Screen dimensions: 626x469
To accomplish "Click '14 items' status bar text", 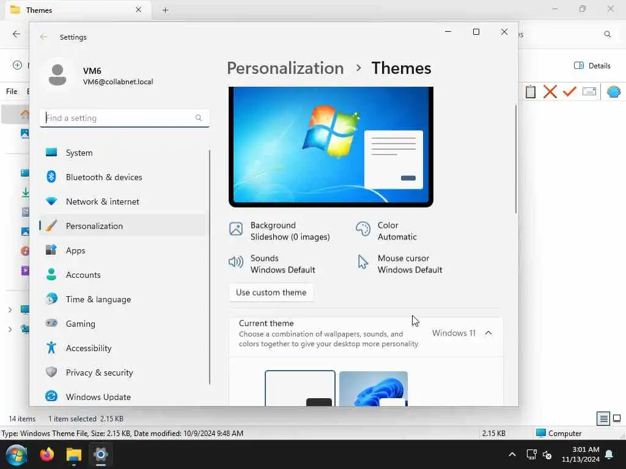I will [23, 419].
